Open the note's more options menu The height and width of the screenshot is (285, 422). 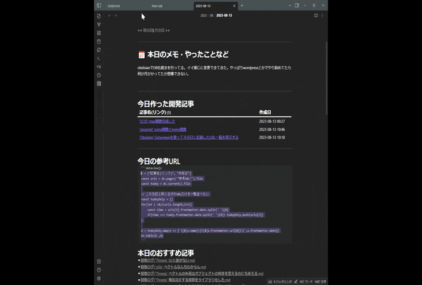click(322, 15)
